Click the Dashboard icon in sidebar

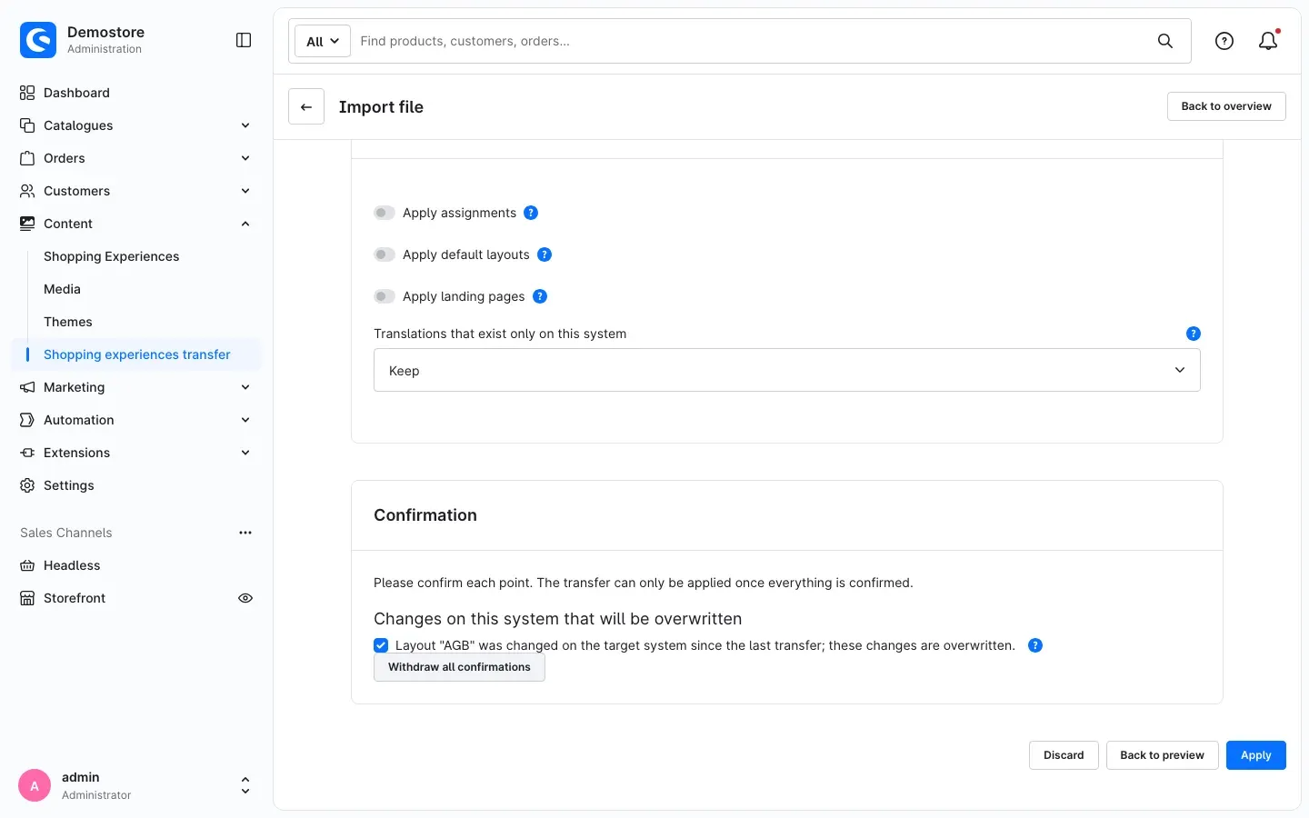[27, 93]
